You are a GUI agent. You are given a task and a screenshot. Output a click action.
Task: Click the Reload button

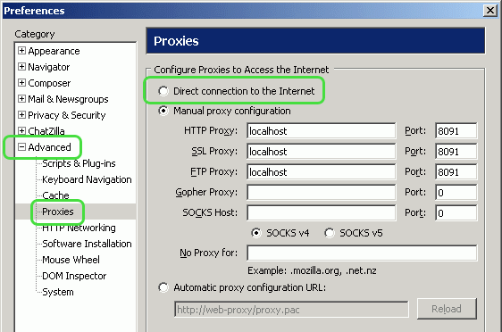pos(447,309)
